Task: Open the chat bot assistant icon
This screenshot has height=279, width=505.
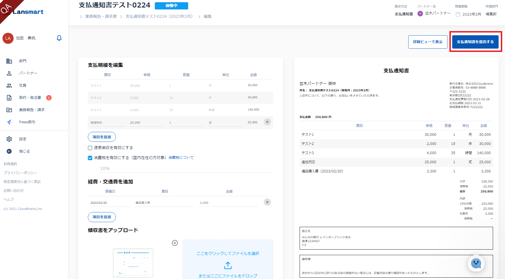Action: tap(476, 263)
